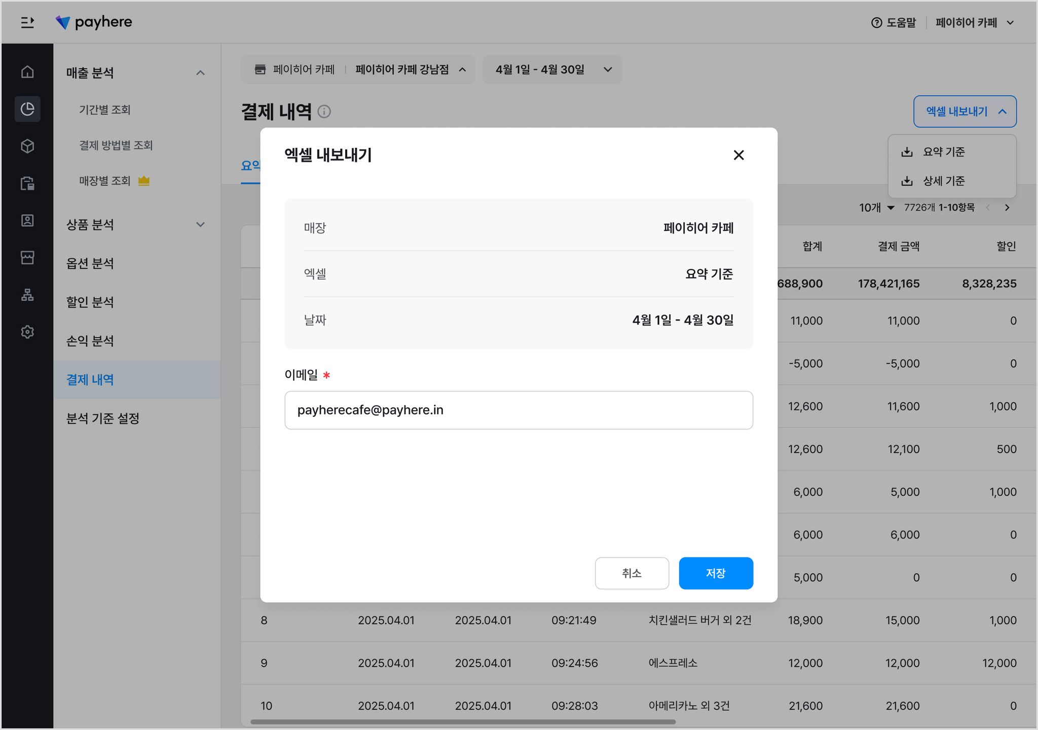Click the download icon for 상세 기준
Screen dimensions: 1038x730
pos(907,181)
